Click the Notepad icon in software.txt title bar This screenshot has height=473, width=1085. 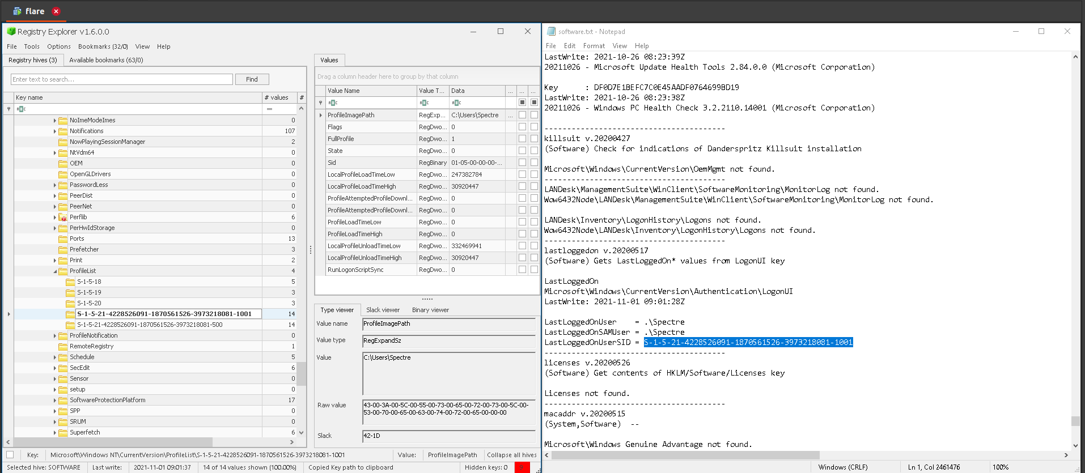pos(551,32)
